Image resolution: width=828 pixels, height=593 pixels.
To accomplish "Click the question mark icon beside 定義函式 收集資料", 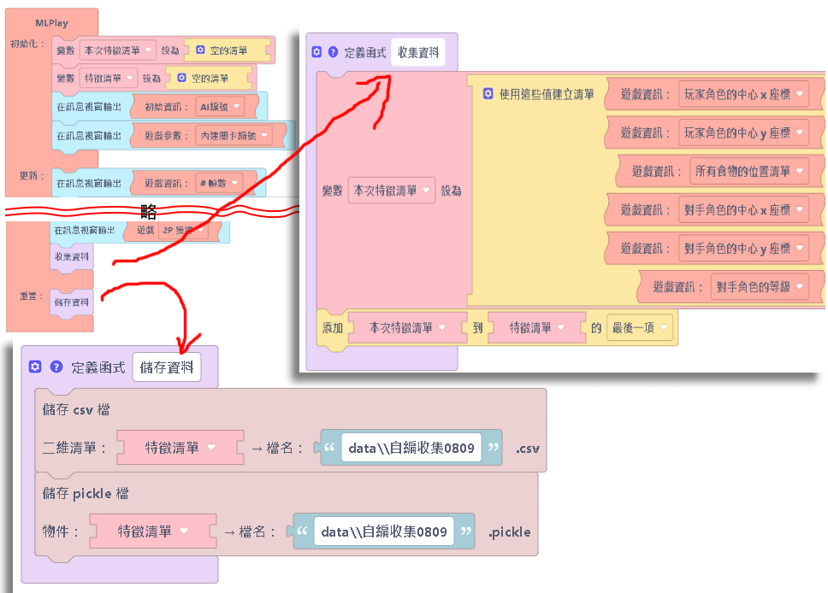I will point(333,52).
